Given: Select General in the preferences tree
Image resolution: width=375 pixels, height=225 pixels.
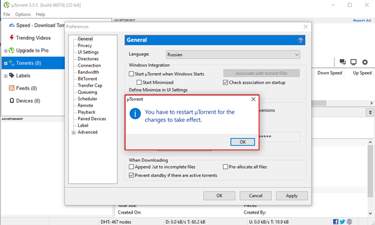Looking at the screenshot, I should (85, 39).
